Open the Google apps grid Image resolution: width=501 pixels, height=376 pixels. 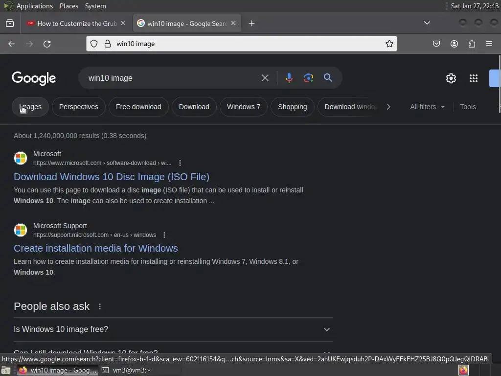pyautogui.click(x=474, y=78)
